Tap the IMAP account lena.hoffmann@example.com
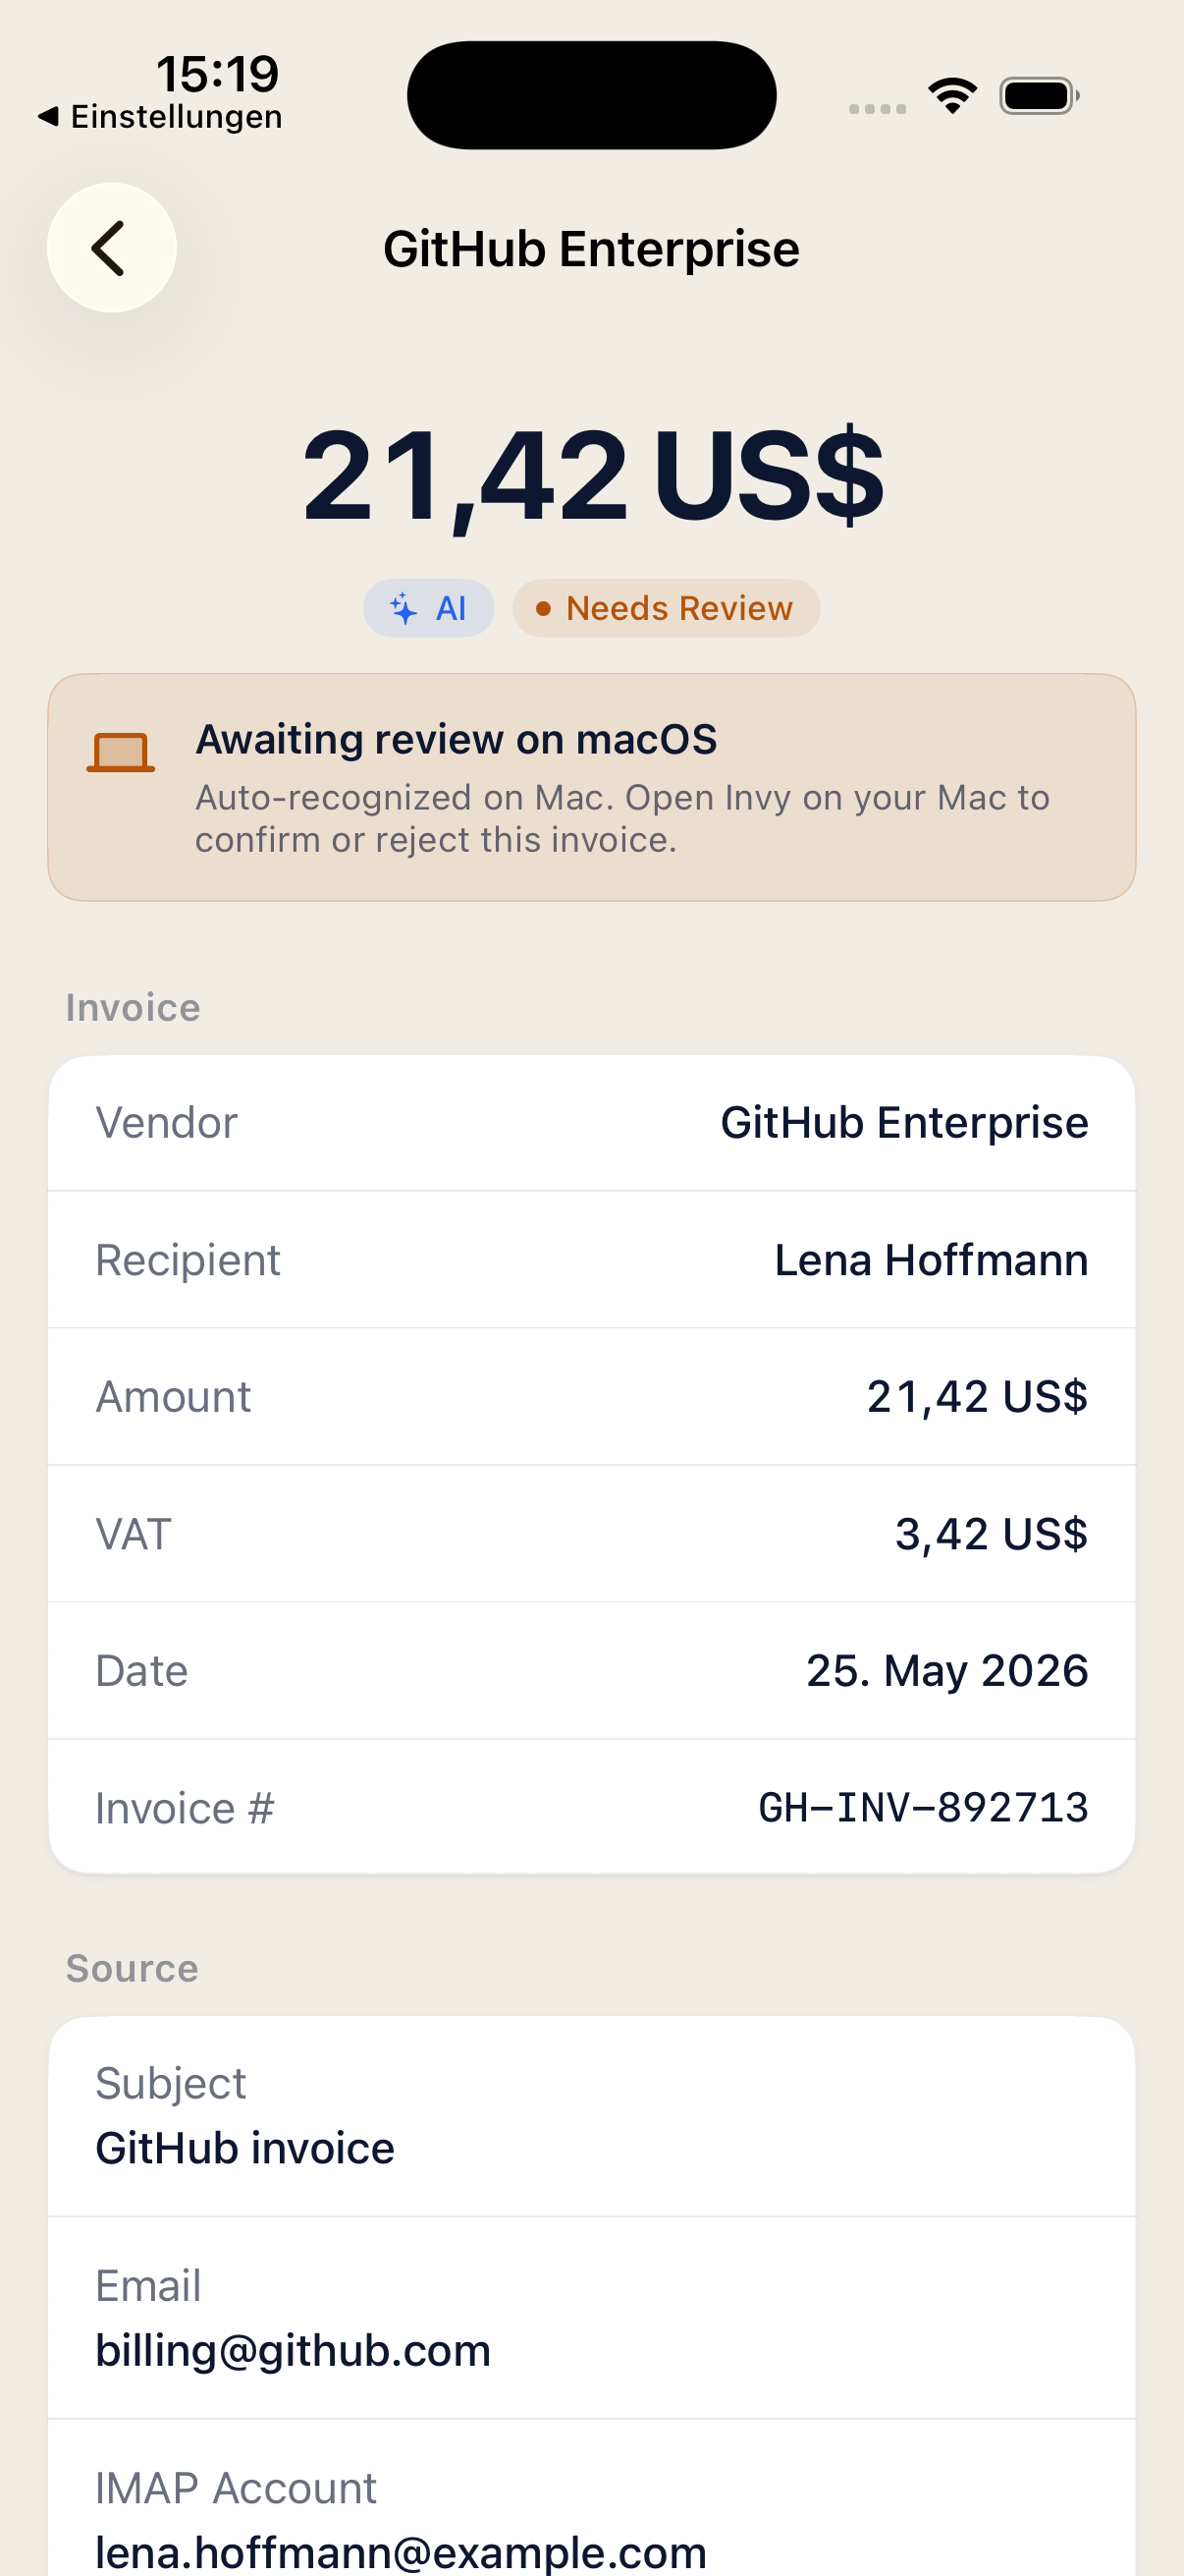This screenshot has height=2576, width=1184. click(401, 2553)
